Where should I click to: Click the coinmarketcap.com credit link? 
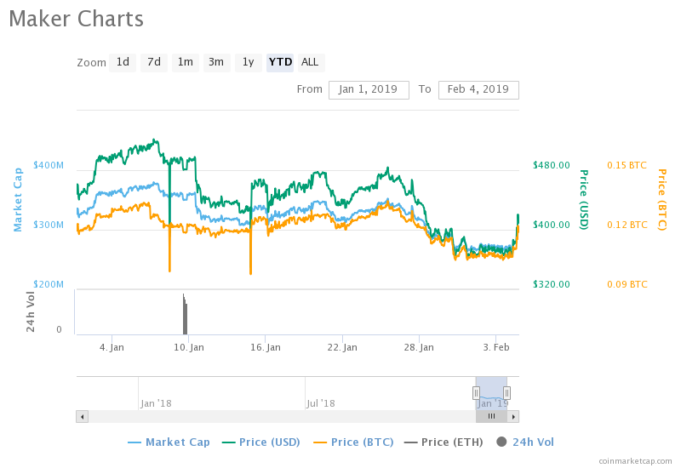tap(635, 461)
